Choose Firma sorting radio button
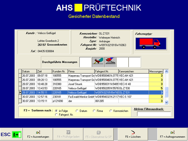The height and width of the screenshot is (141, 188). [x=94, y=111]
